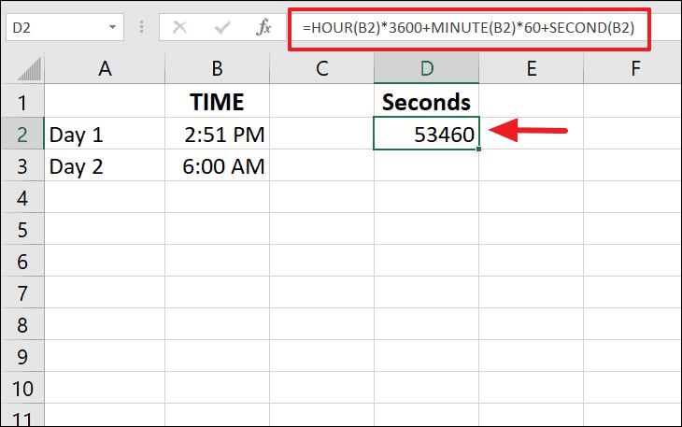Select the 6:00 AM cell
The image size is (682, 427).
(217, 166)
